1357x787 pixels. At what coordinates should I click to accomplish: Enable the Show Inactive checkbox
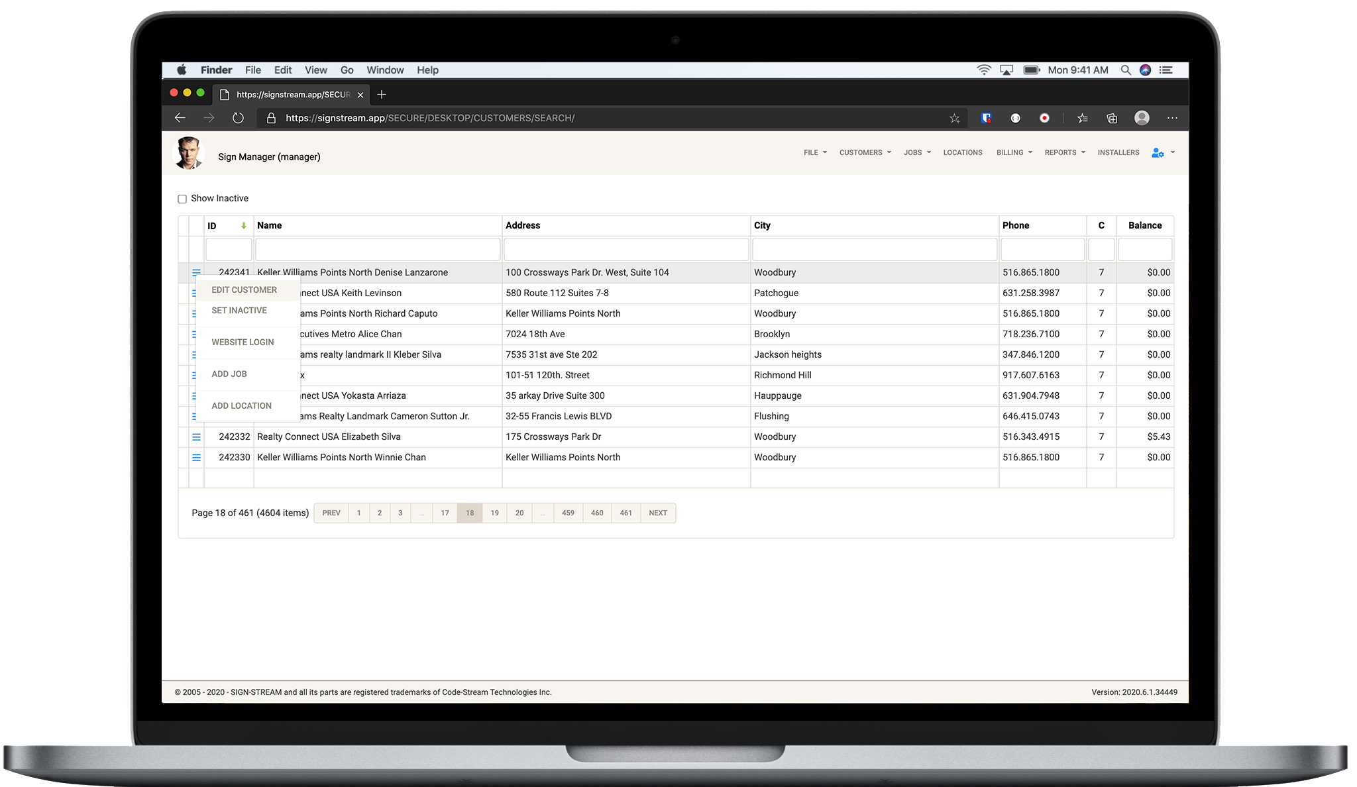(182, 199)
